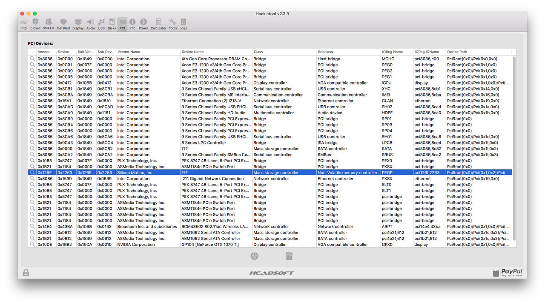This screenshot has height=304, width=545.
Task: Select '0x1B82' device ID cell
Action: 65,245
